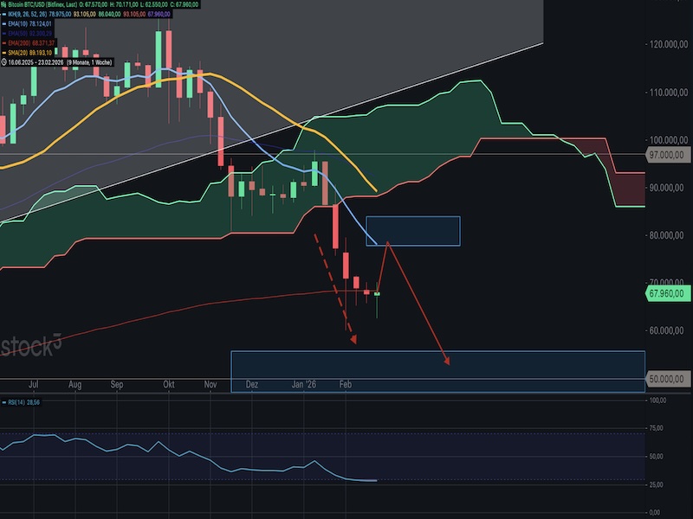693x519 pixels.
Task: Click the RSI(14) line marker icon
Action: tap(5, 403)
